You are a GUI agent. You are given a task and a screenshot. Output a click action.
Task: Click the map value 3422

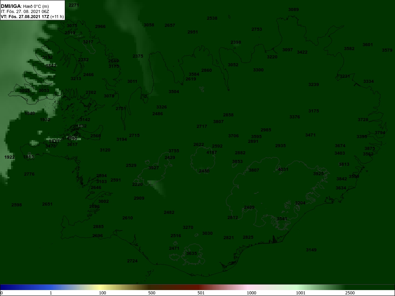tap(302, 52)
